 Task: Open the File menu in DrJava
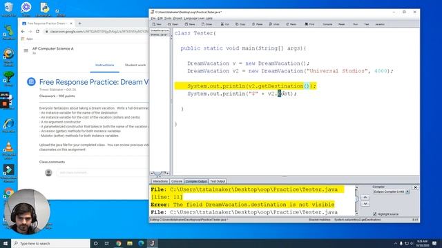pos(153,19)
